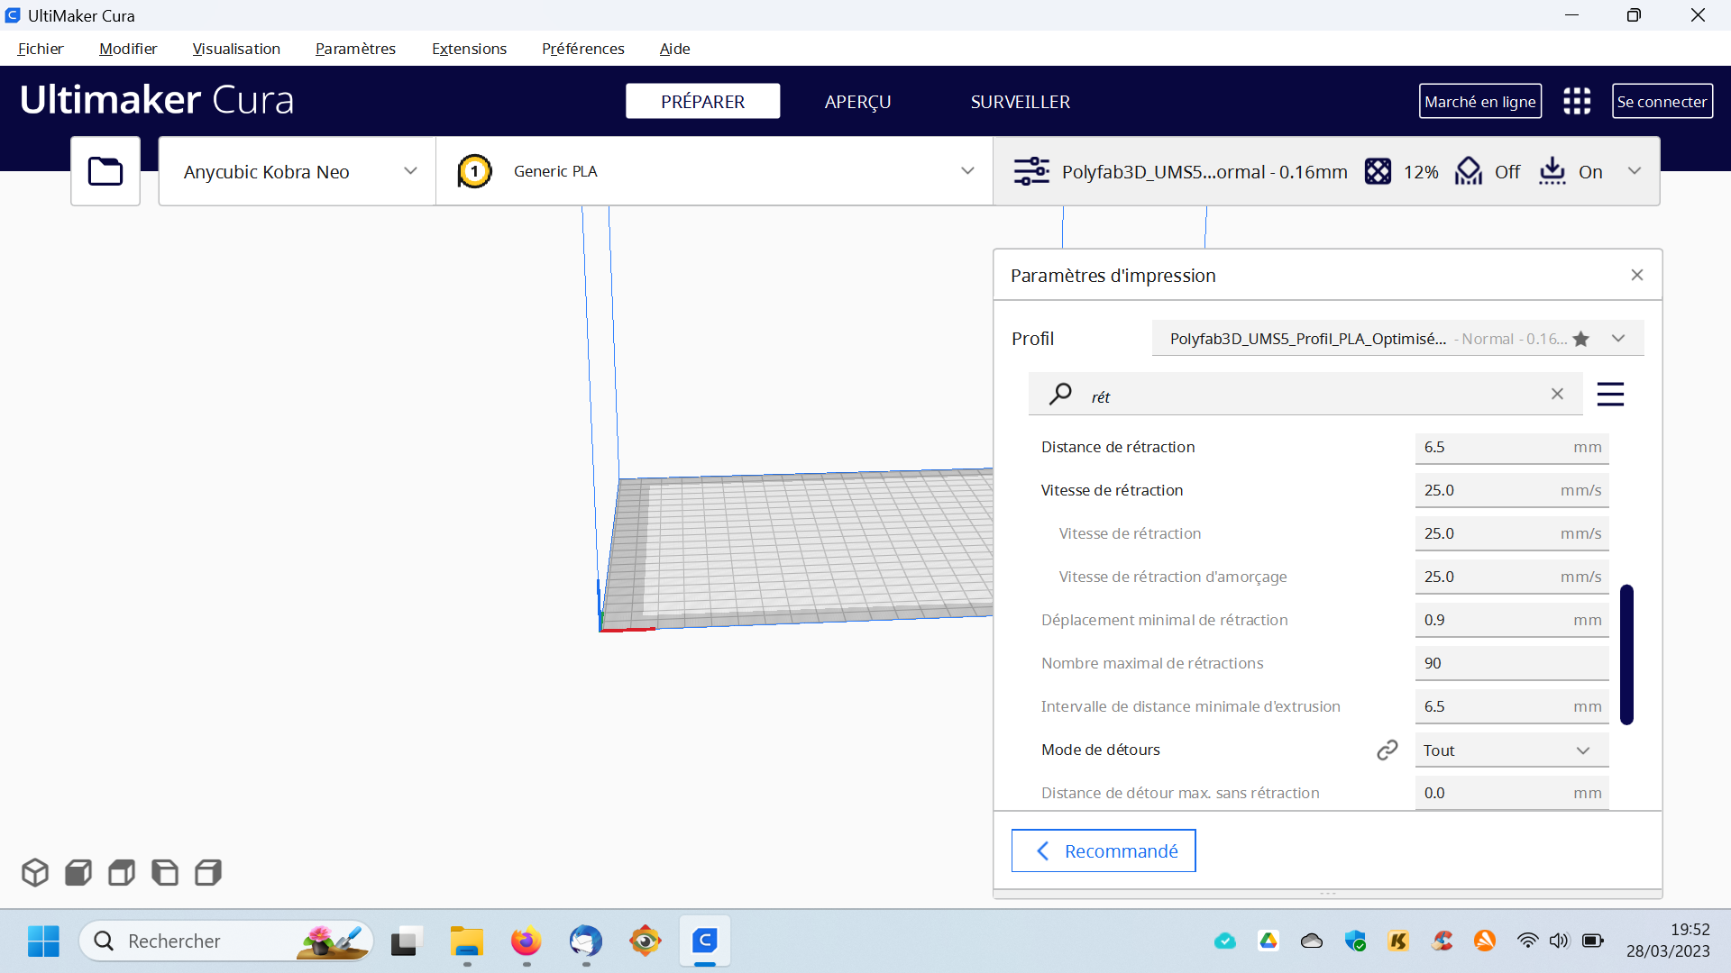Clear the settings search text
Viewport: 1731px width, 973px height.
coord(1557,394)
